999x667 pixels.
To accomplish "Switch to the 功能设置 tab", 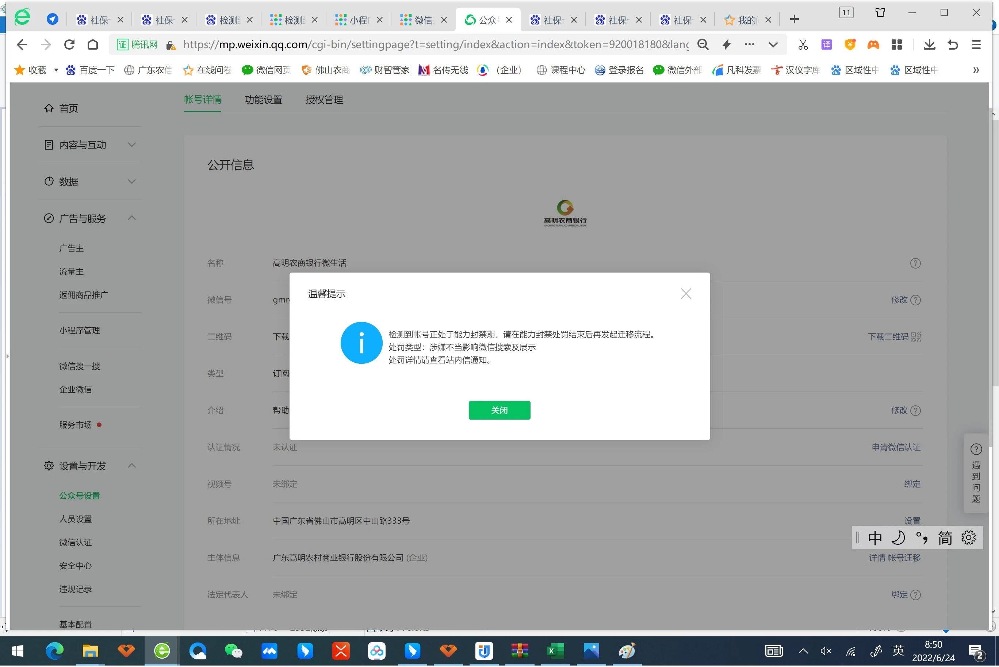I will tap(263, 100).
